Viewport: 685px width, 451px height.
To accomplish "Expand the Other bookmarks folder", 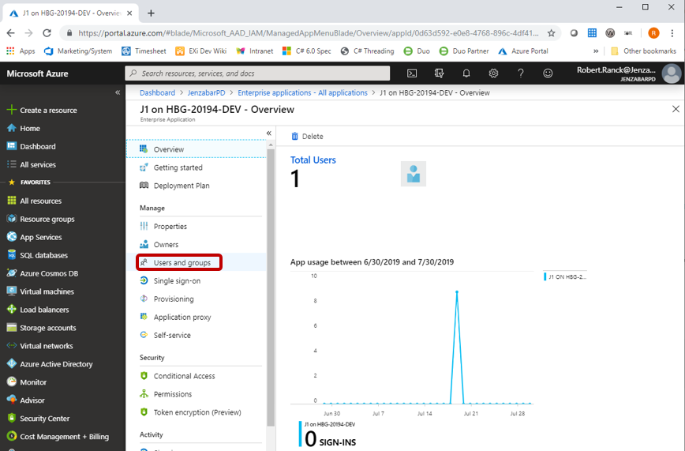I will (642, 51).
